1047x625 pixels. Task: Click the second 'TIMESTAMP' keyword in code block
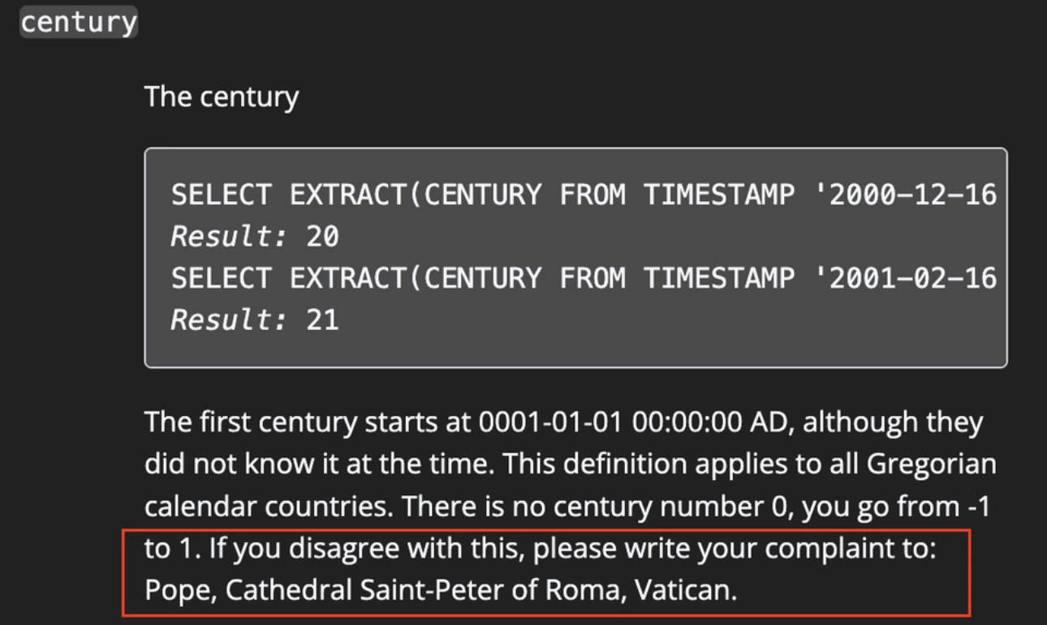click(x=719, y=278)
